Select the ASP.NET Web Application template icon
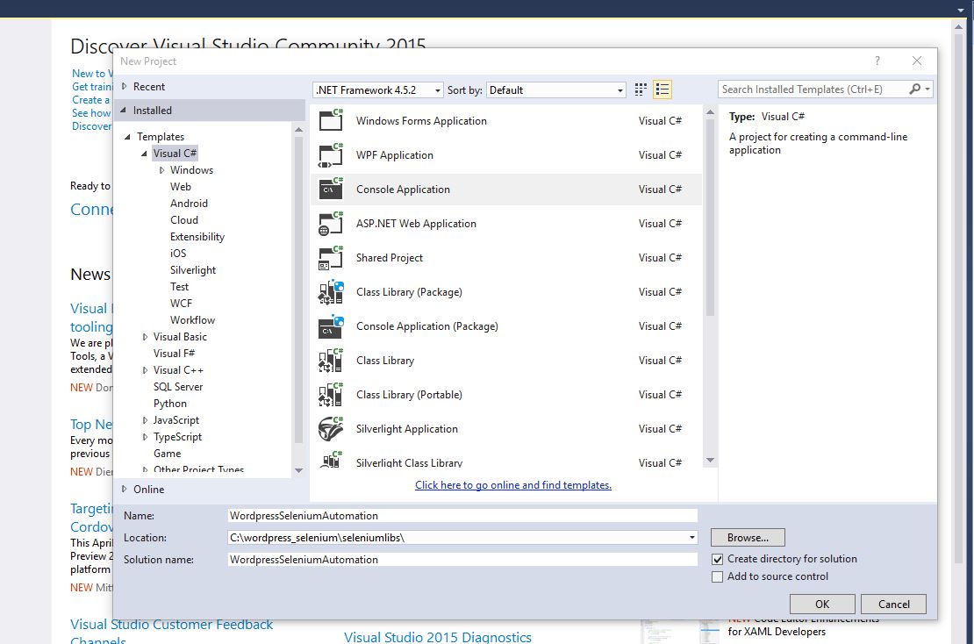This screenshot has height=644, width=974. (x=331, y=224)
